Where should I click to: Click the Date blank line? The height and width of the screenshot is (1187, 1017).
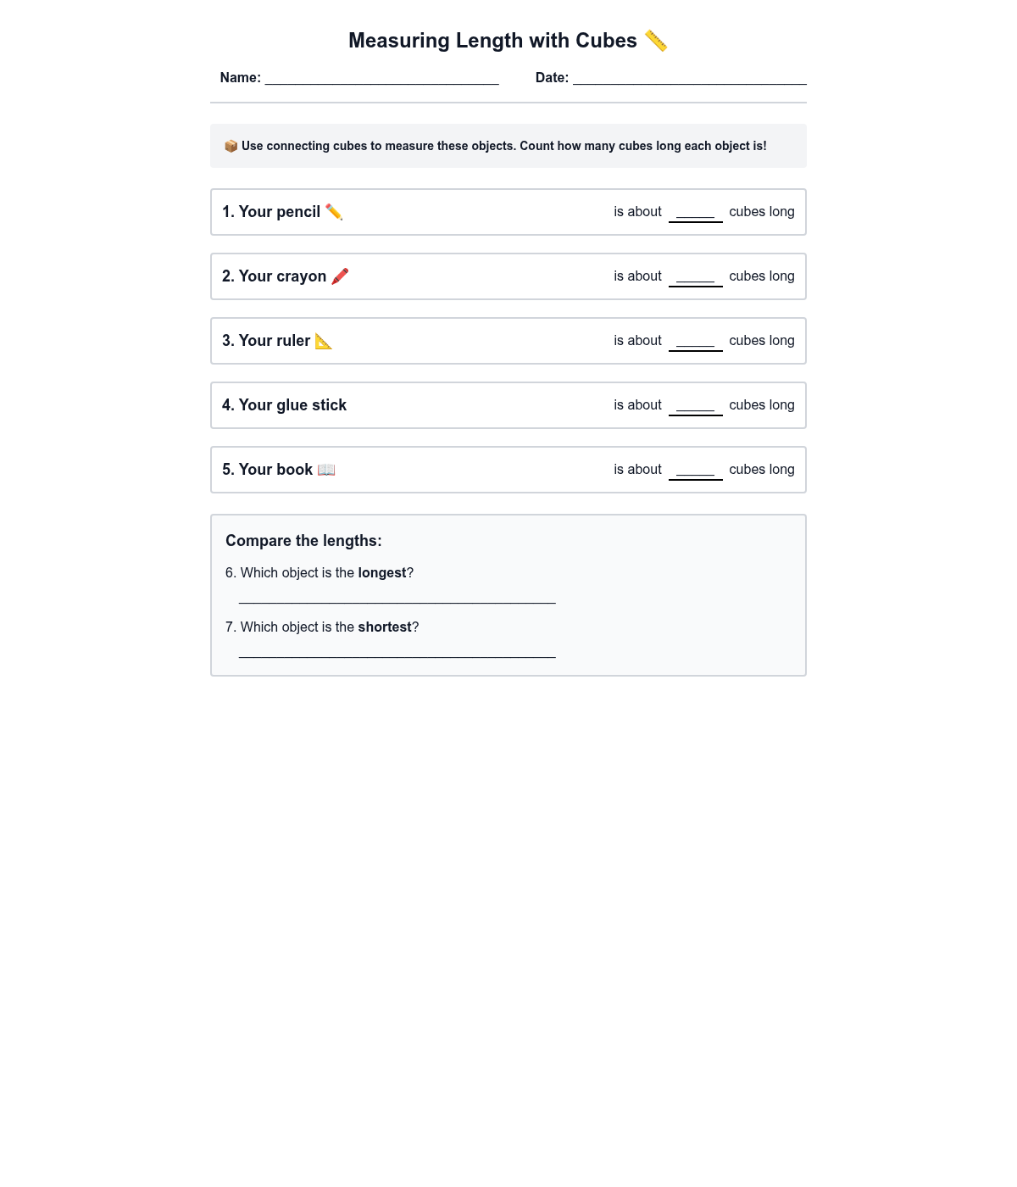point(689,78)
